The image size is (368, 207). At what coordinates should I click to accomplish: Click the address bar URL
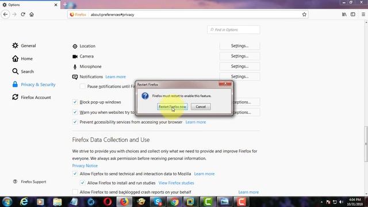[113, 14]
